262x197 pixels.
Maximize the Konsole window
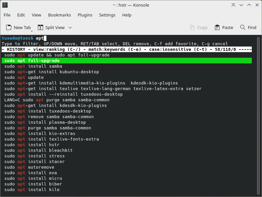(x=249, y=5)
